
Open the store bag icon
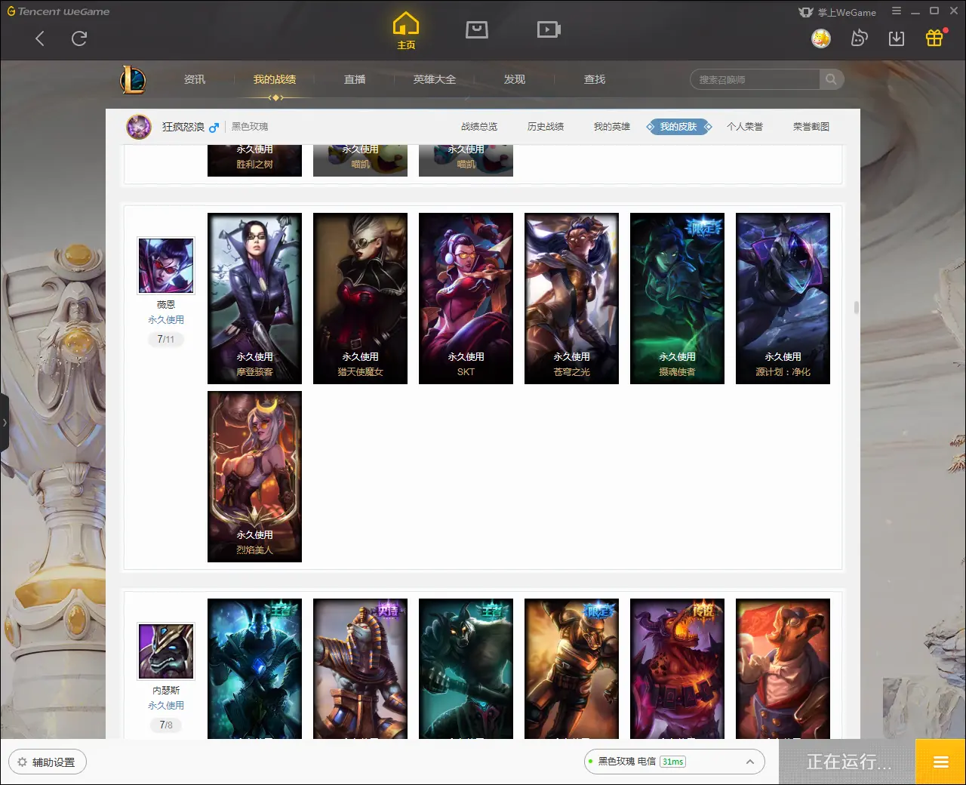pos(477,29)
